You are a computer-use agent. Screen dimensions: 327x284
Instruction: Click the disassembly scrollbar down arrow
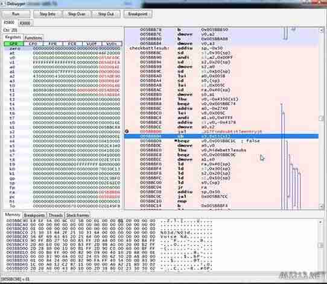pyautogui.click(x=321, y=206)
